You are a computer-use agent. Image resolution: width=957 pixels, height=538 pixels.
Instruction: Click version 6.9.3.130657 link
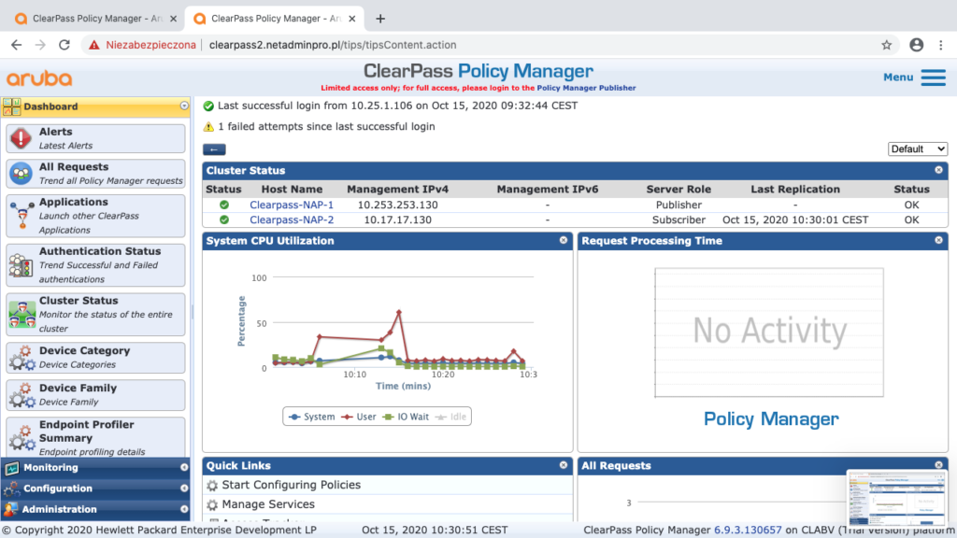click(748, 531)
